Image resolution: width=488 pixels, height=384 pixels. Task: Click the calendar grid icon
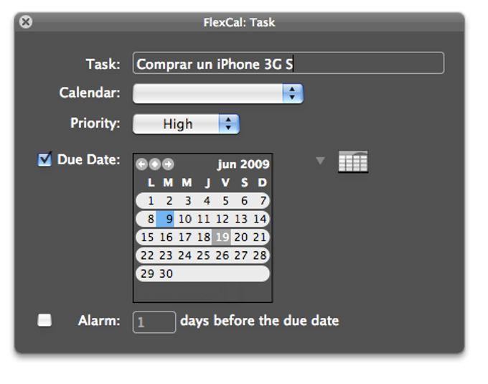point(352,161)
